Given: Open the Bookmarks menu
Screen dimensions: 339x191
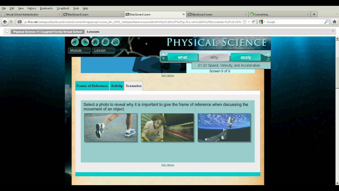Looking at the screenshot, I should pos(46,8).
